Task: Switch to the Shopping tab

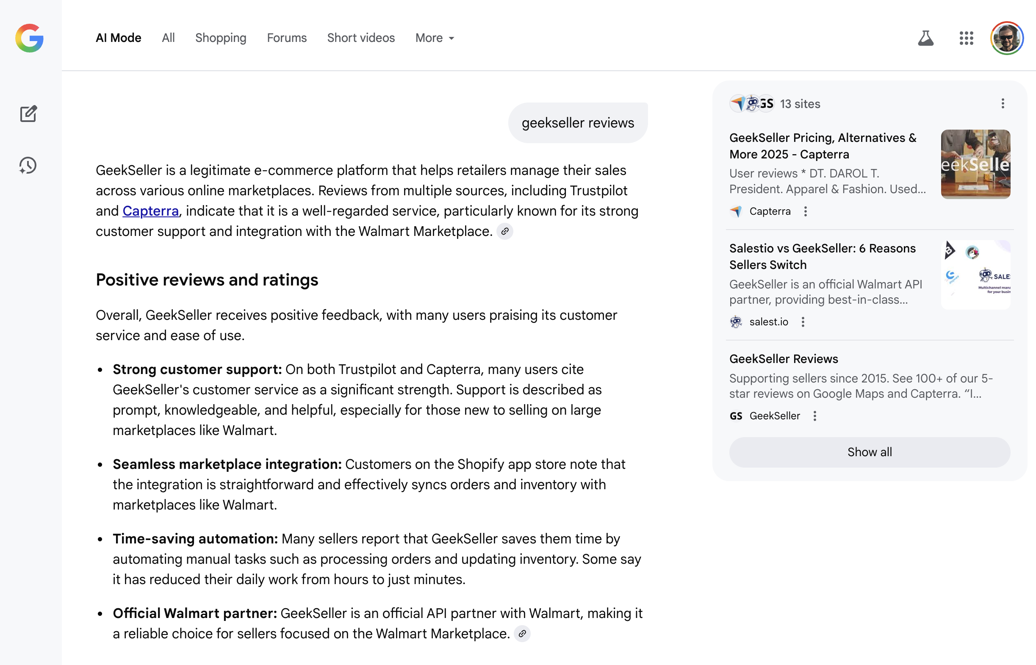Action: click(x=221, y=38)
